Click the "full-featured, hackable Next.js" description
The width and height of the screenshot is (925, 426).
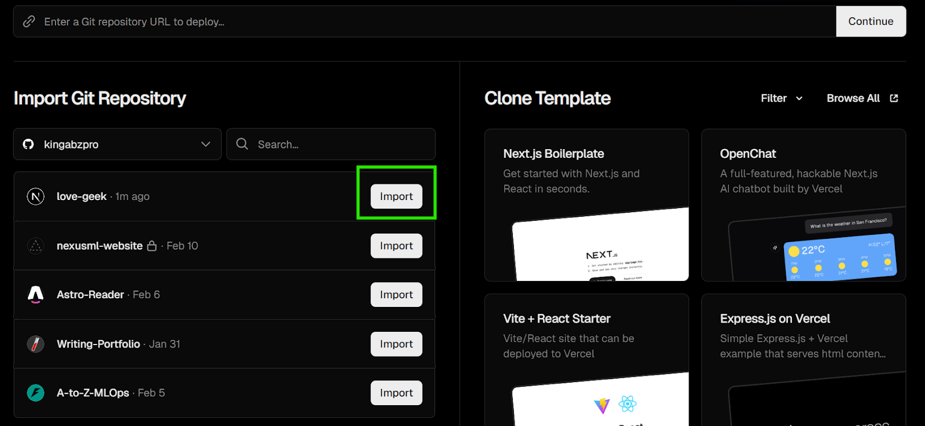798,181
